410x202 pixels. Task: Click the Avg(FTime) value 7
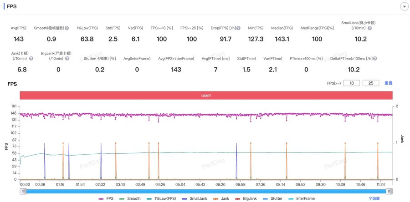(x=215, y=70)
